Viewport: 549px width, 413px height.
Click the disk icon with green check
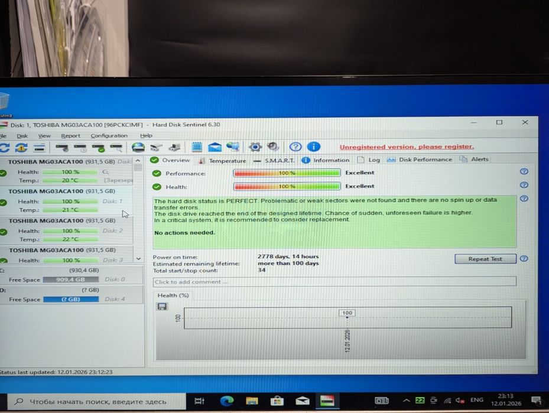pyautogui.click(x=98, y=148)
